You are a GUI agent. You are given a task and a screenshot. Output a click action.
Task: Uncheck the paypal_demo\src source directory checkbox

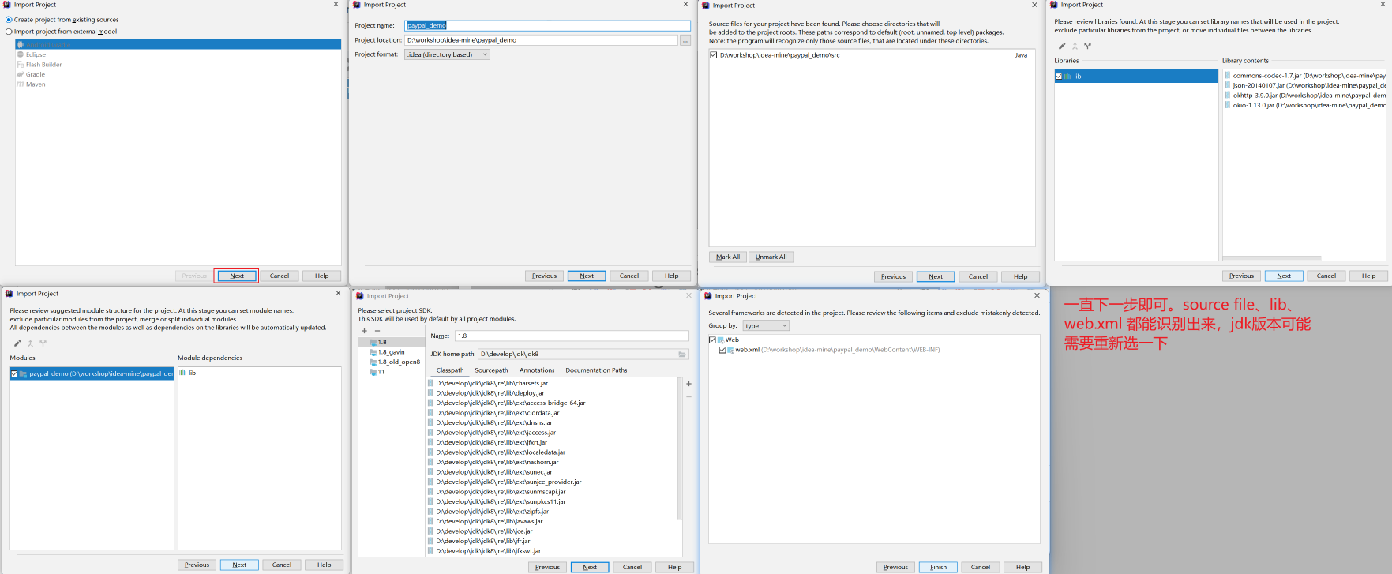(x=714, y=55)
